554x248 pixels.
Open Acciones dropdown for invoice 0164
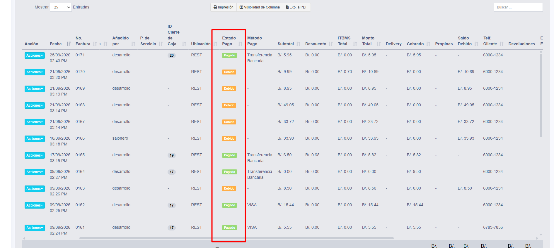pos(35,172)
